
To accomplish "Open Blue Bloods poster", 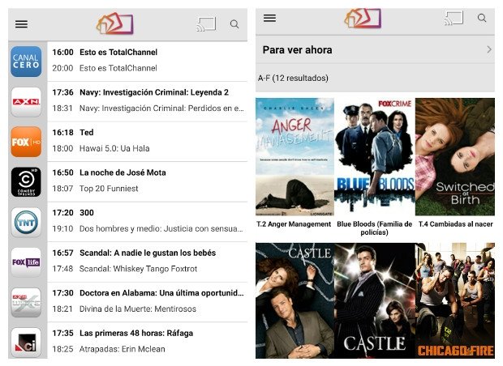I will click(374, 157).
